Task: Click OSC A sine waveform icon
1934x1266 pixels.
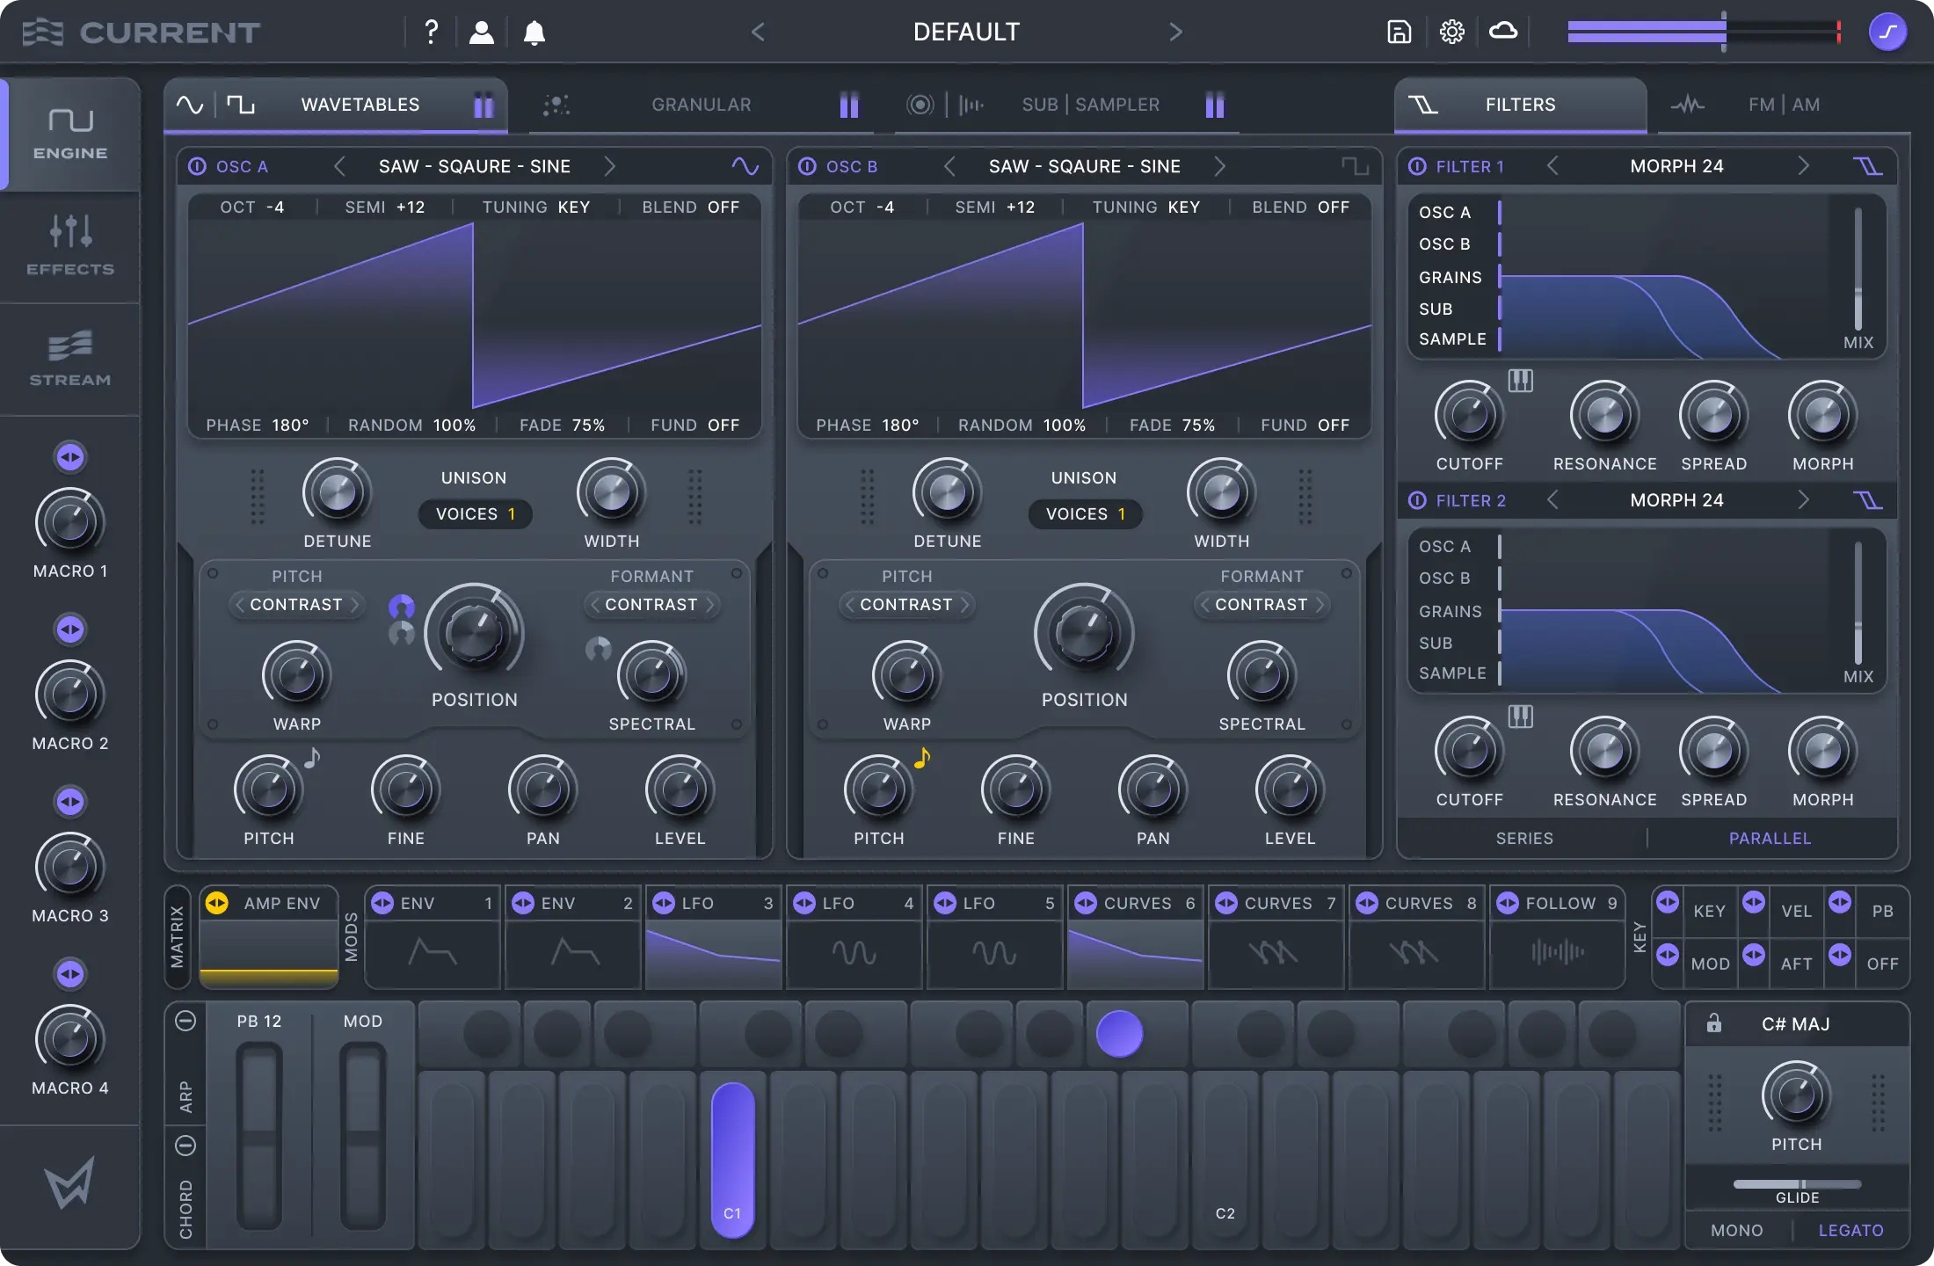Action: click(745, 166)
